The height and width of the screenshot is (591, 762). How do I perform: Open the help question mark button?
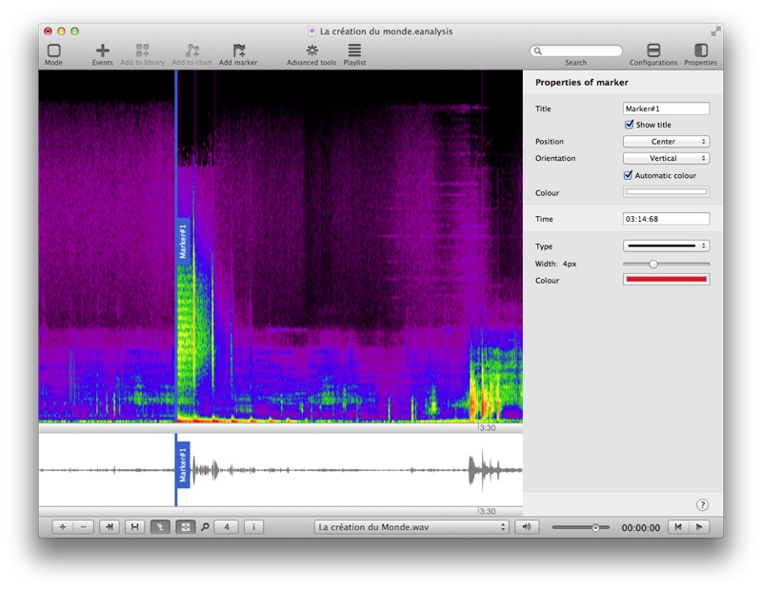pos(702,505)
